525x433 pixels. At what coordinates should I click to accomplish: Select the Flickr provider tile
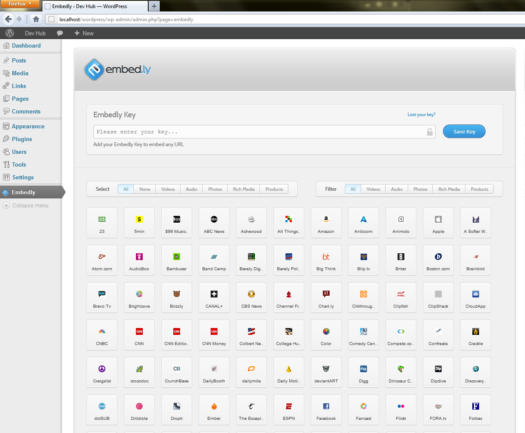tap(401, 410)
